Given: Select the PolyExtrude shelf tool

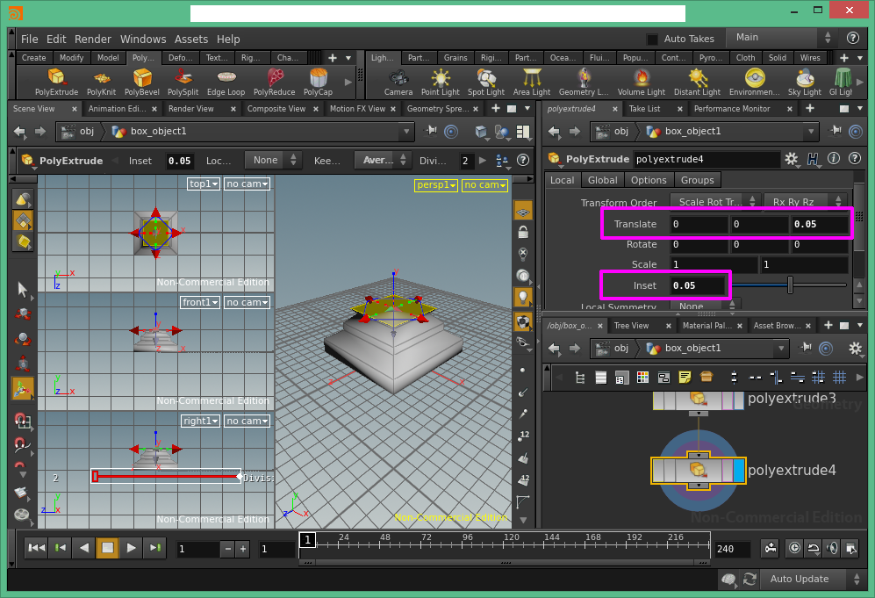Looking at the screenshot, I should tap(56, 82).
